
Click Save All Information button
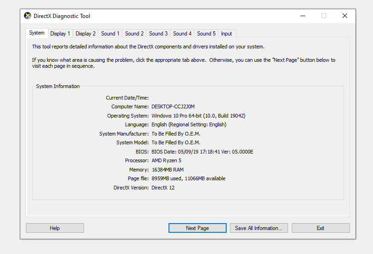[x=259, y=228]
